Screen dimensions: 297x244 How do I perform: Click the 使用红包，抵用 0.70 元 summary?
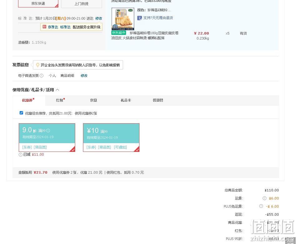(125, 172)
